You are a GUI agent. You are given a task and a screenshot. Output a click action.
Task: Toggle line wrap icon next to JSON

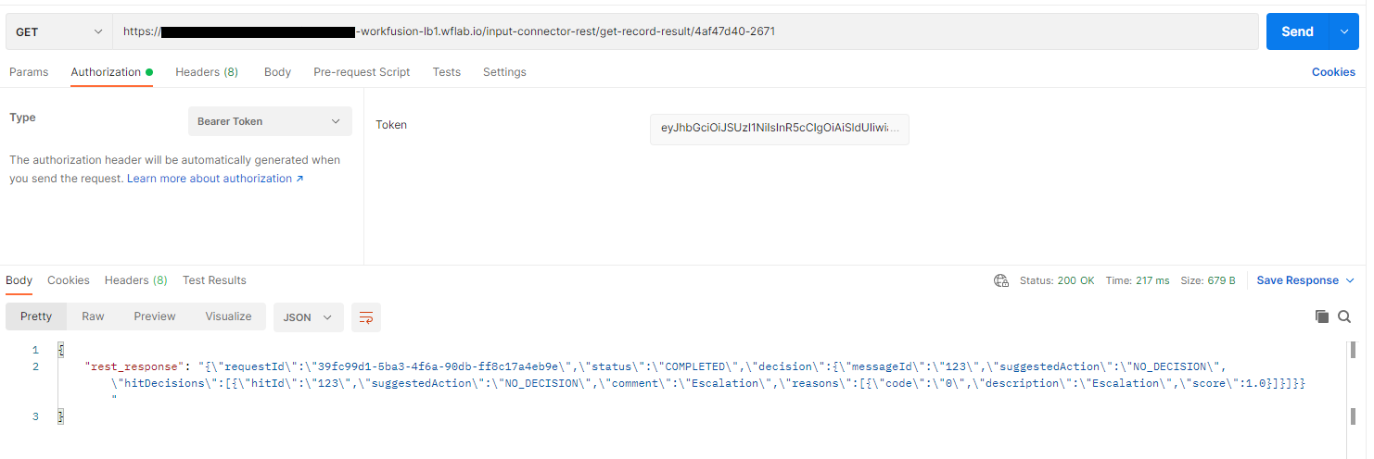pyautogui.click(x=366, y=317)
